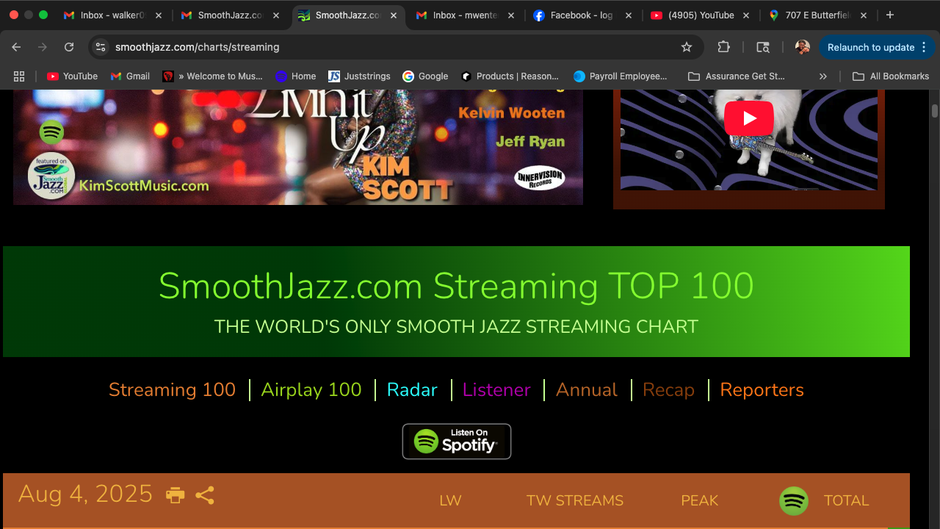
Task: Switch to the Airplay 100 chart
Action: [311, 390]
